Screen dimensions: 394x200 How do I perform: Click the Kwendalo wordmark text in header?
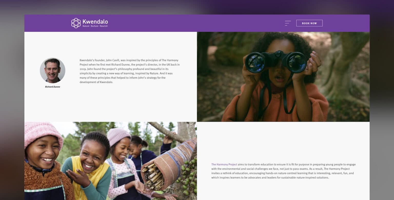[95, 22]
